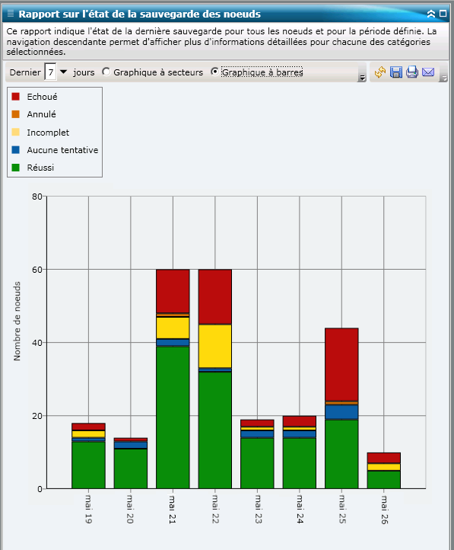Viewport: 454px width, 550px height.
Task: Click the green segment of mai 19 bar
Action: (x=88, y=465)
